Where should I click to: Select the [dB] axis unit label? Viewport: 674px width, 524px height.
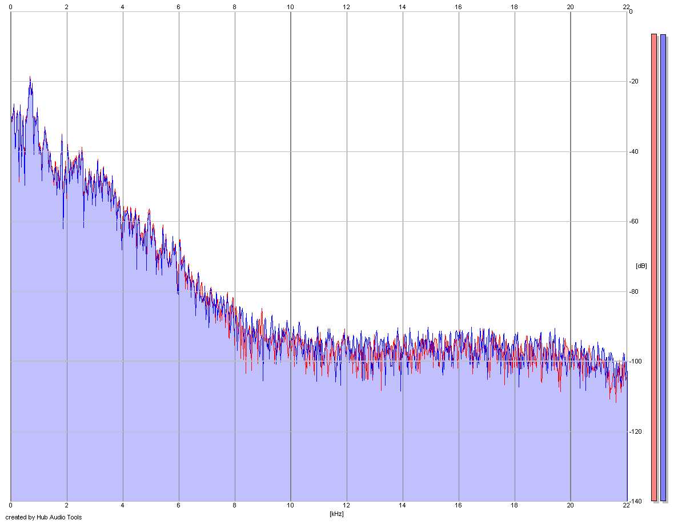pyautogui.click(x=641, y=266)
